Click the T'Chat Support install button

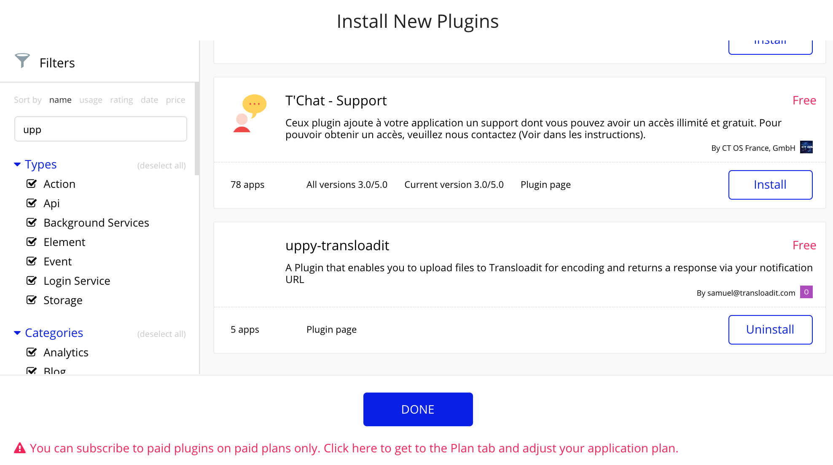point(769,184)
